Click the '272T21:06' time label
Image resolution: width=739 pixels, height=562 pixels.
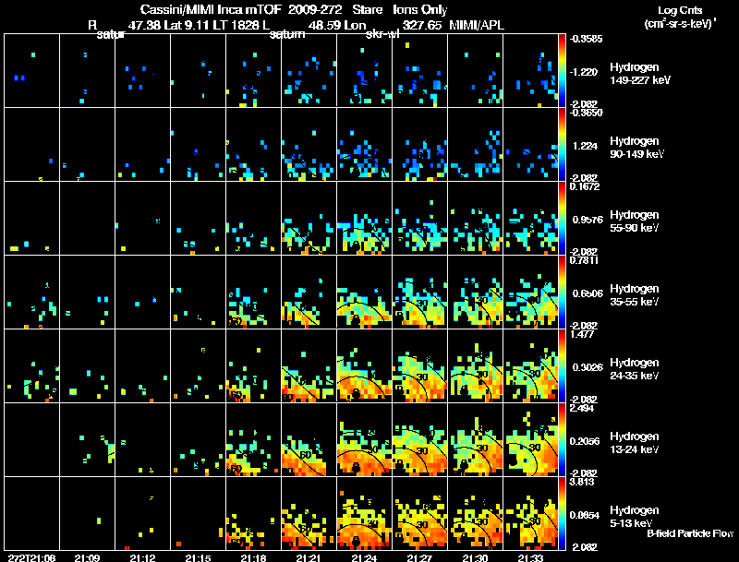click(x=32, y=557)
